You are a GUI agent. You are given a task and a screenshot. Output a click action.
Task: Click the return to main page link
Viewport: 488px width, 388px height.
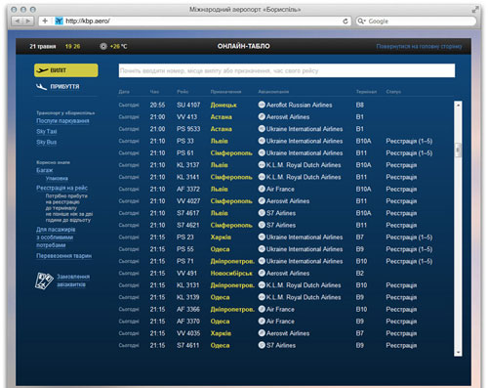[419, 46]
